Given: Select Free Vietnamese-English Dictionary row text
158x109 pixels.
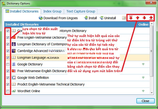Looking at the screenshot, I should pyautogui.click(x=42, y=71).
